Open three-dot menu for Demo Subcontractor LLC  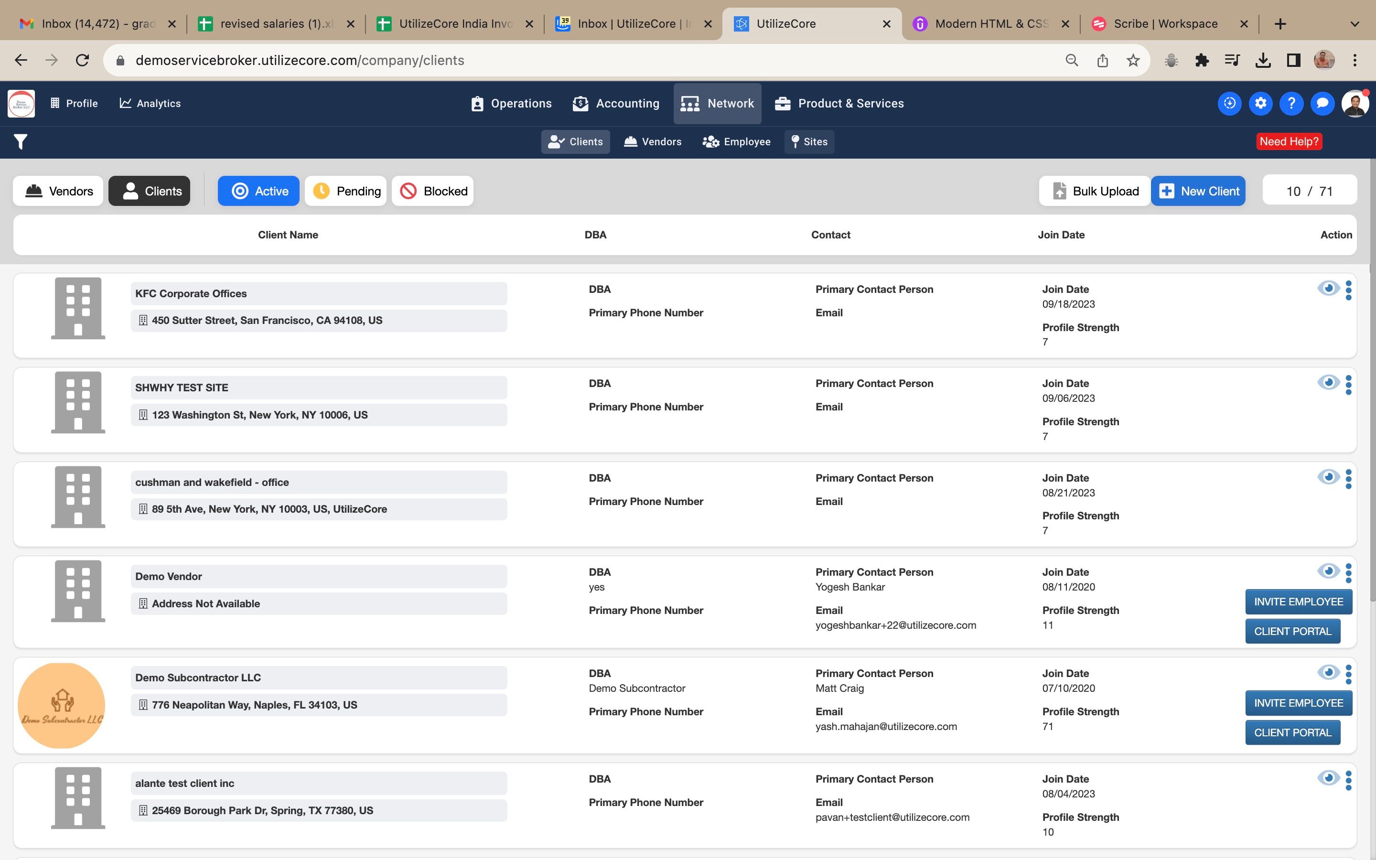pyautogui.click(x=1349, y=675)
